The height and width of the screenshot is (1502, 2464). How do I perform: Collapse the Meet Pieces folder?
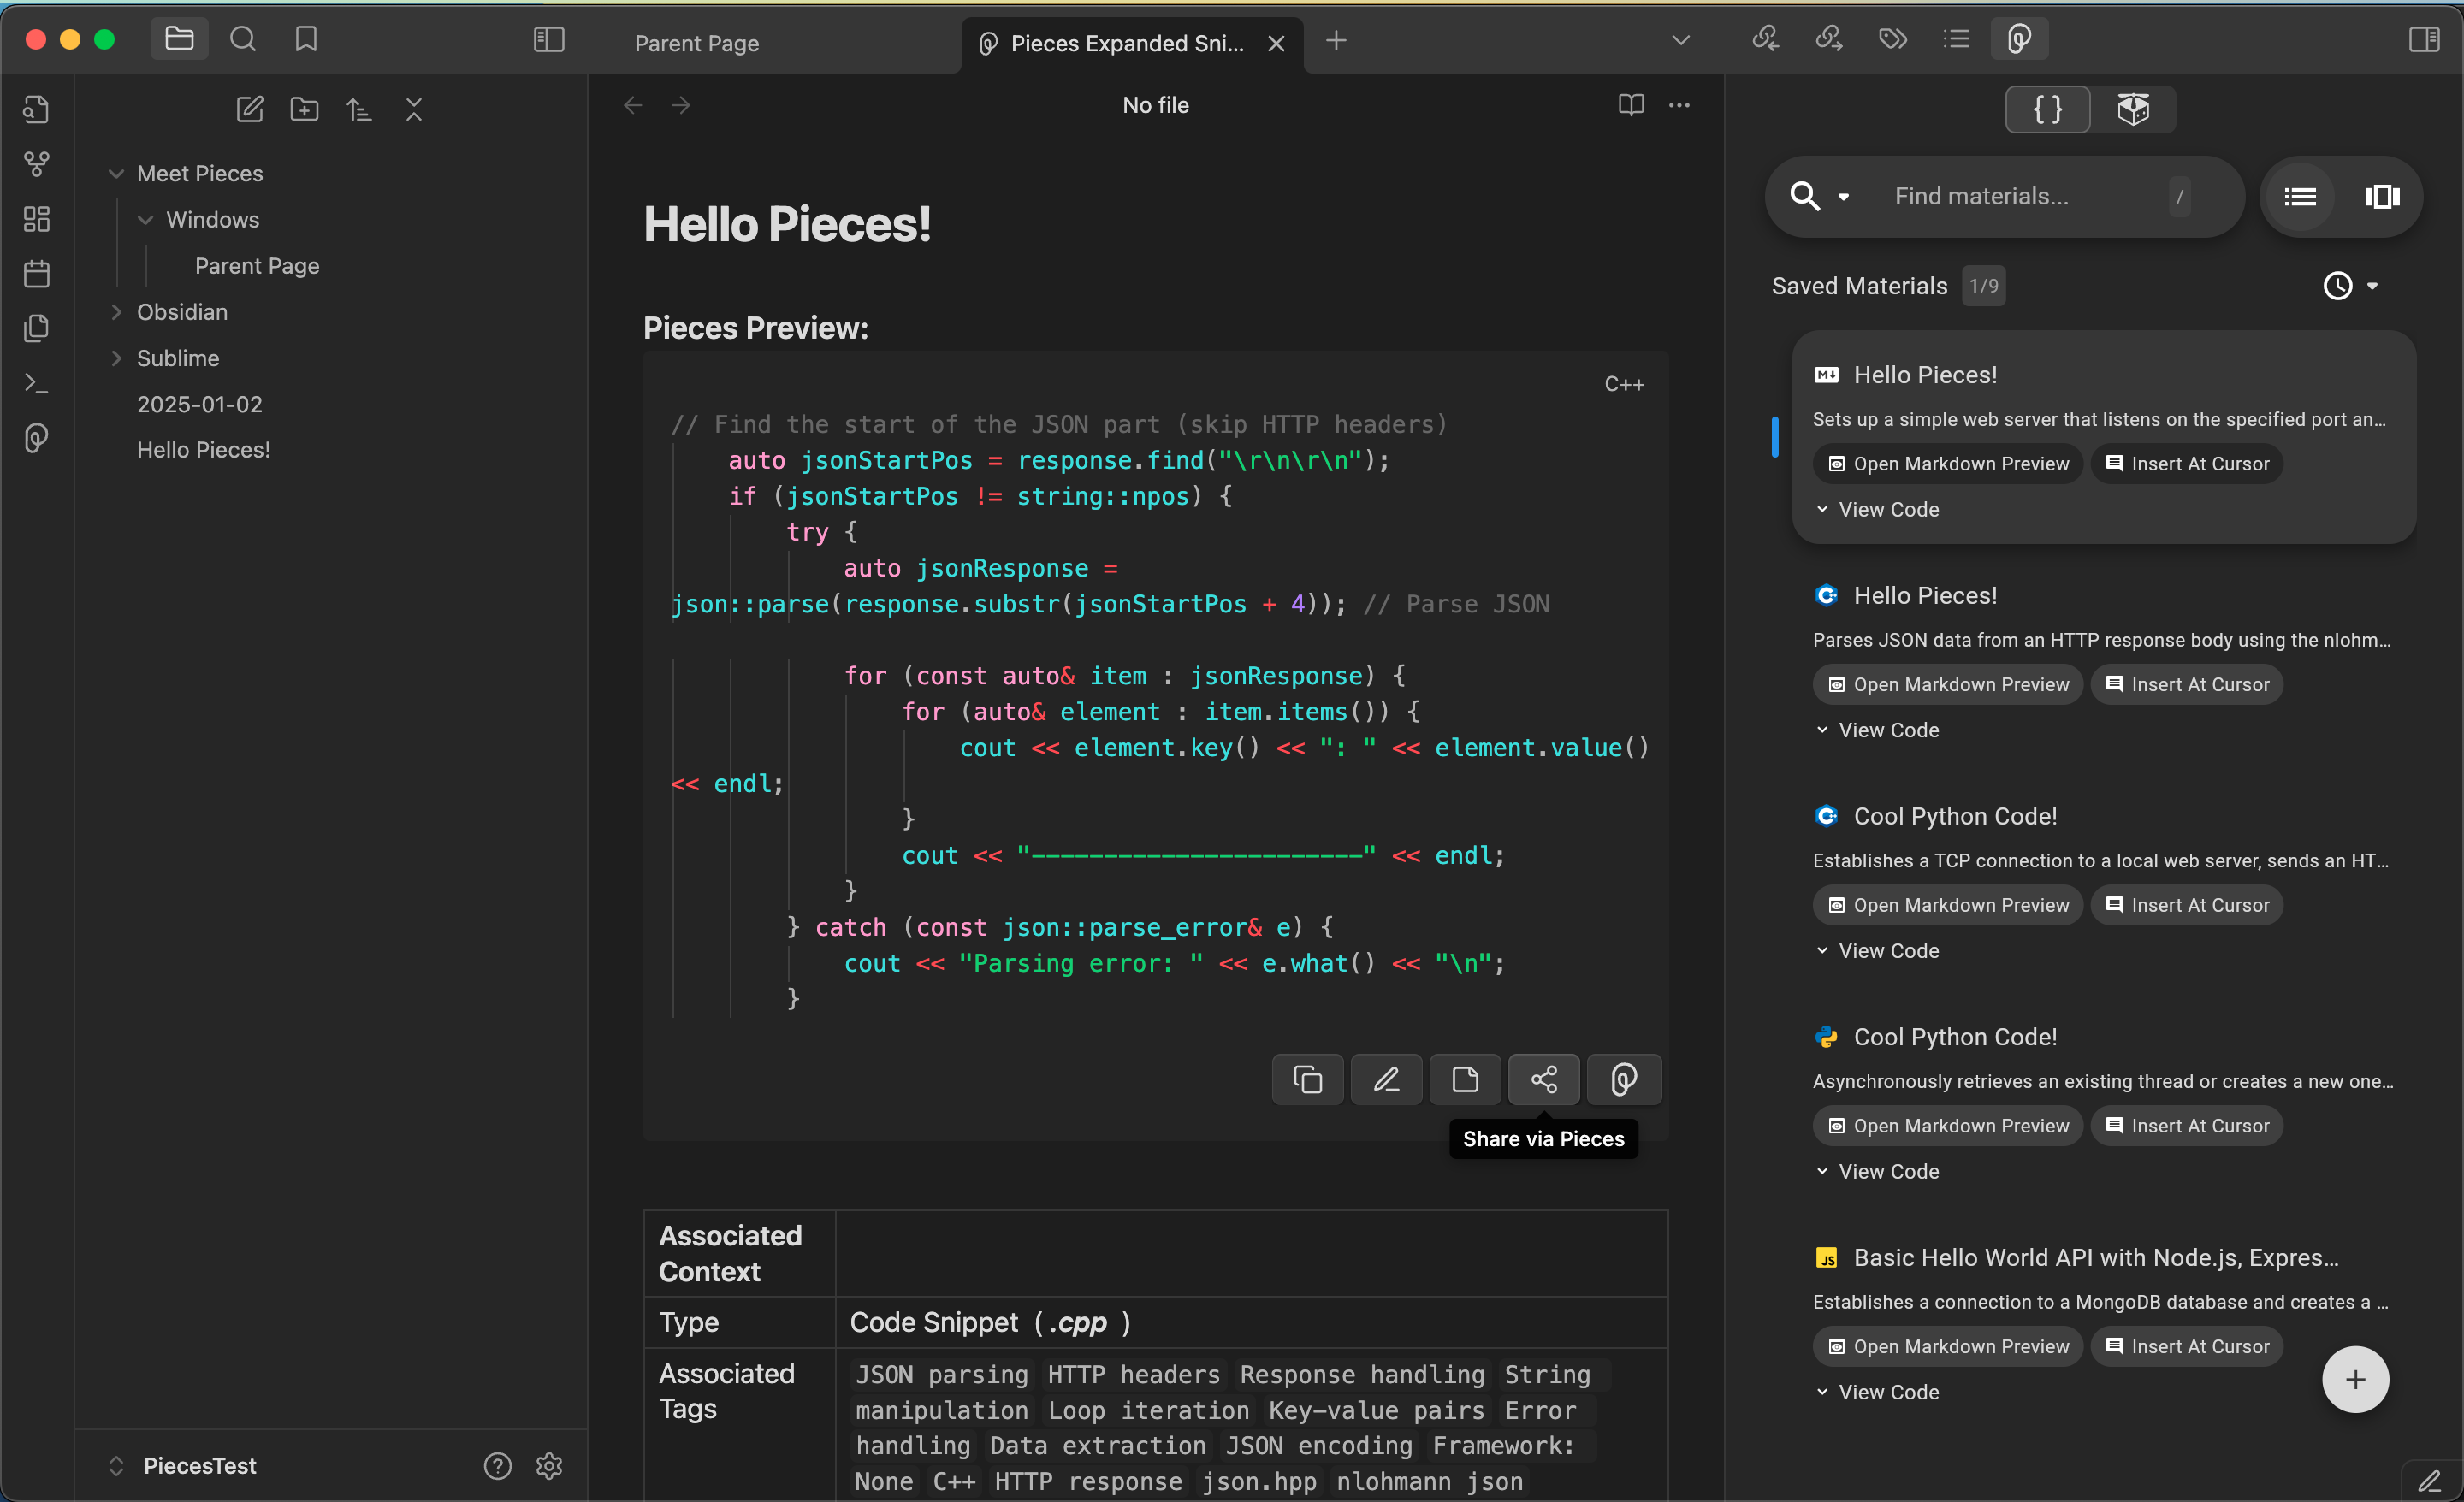[x=116, y=174]
